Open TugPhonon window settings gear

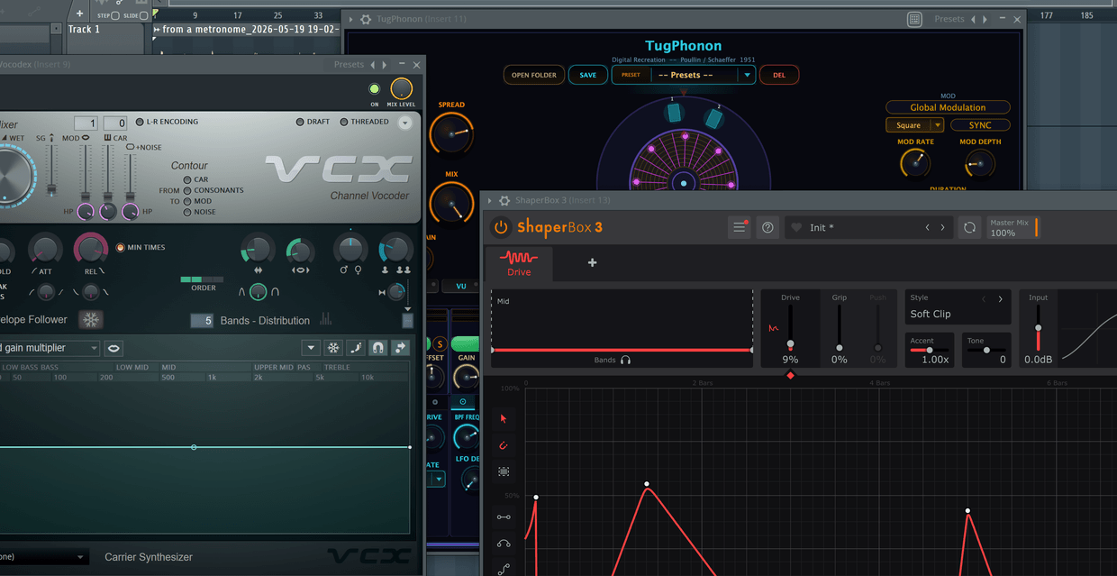coord(365,19)
